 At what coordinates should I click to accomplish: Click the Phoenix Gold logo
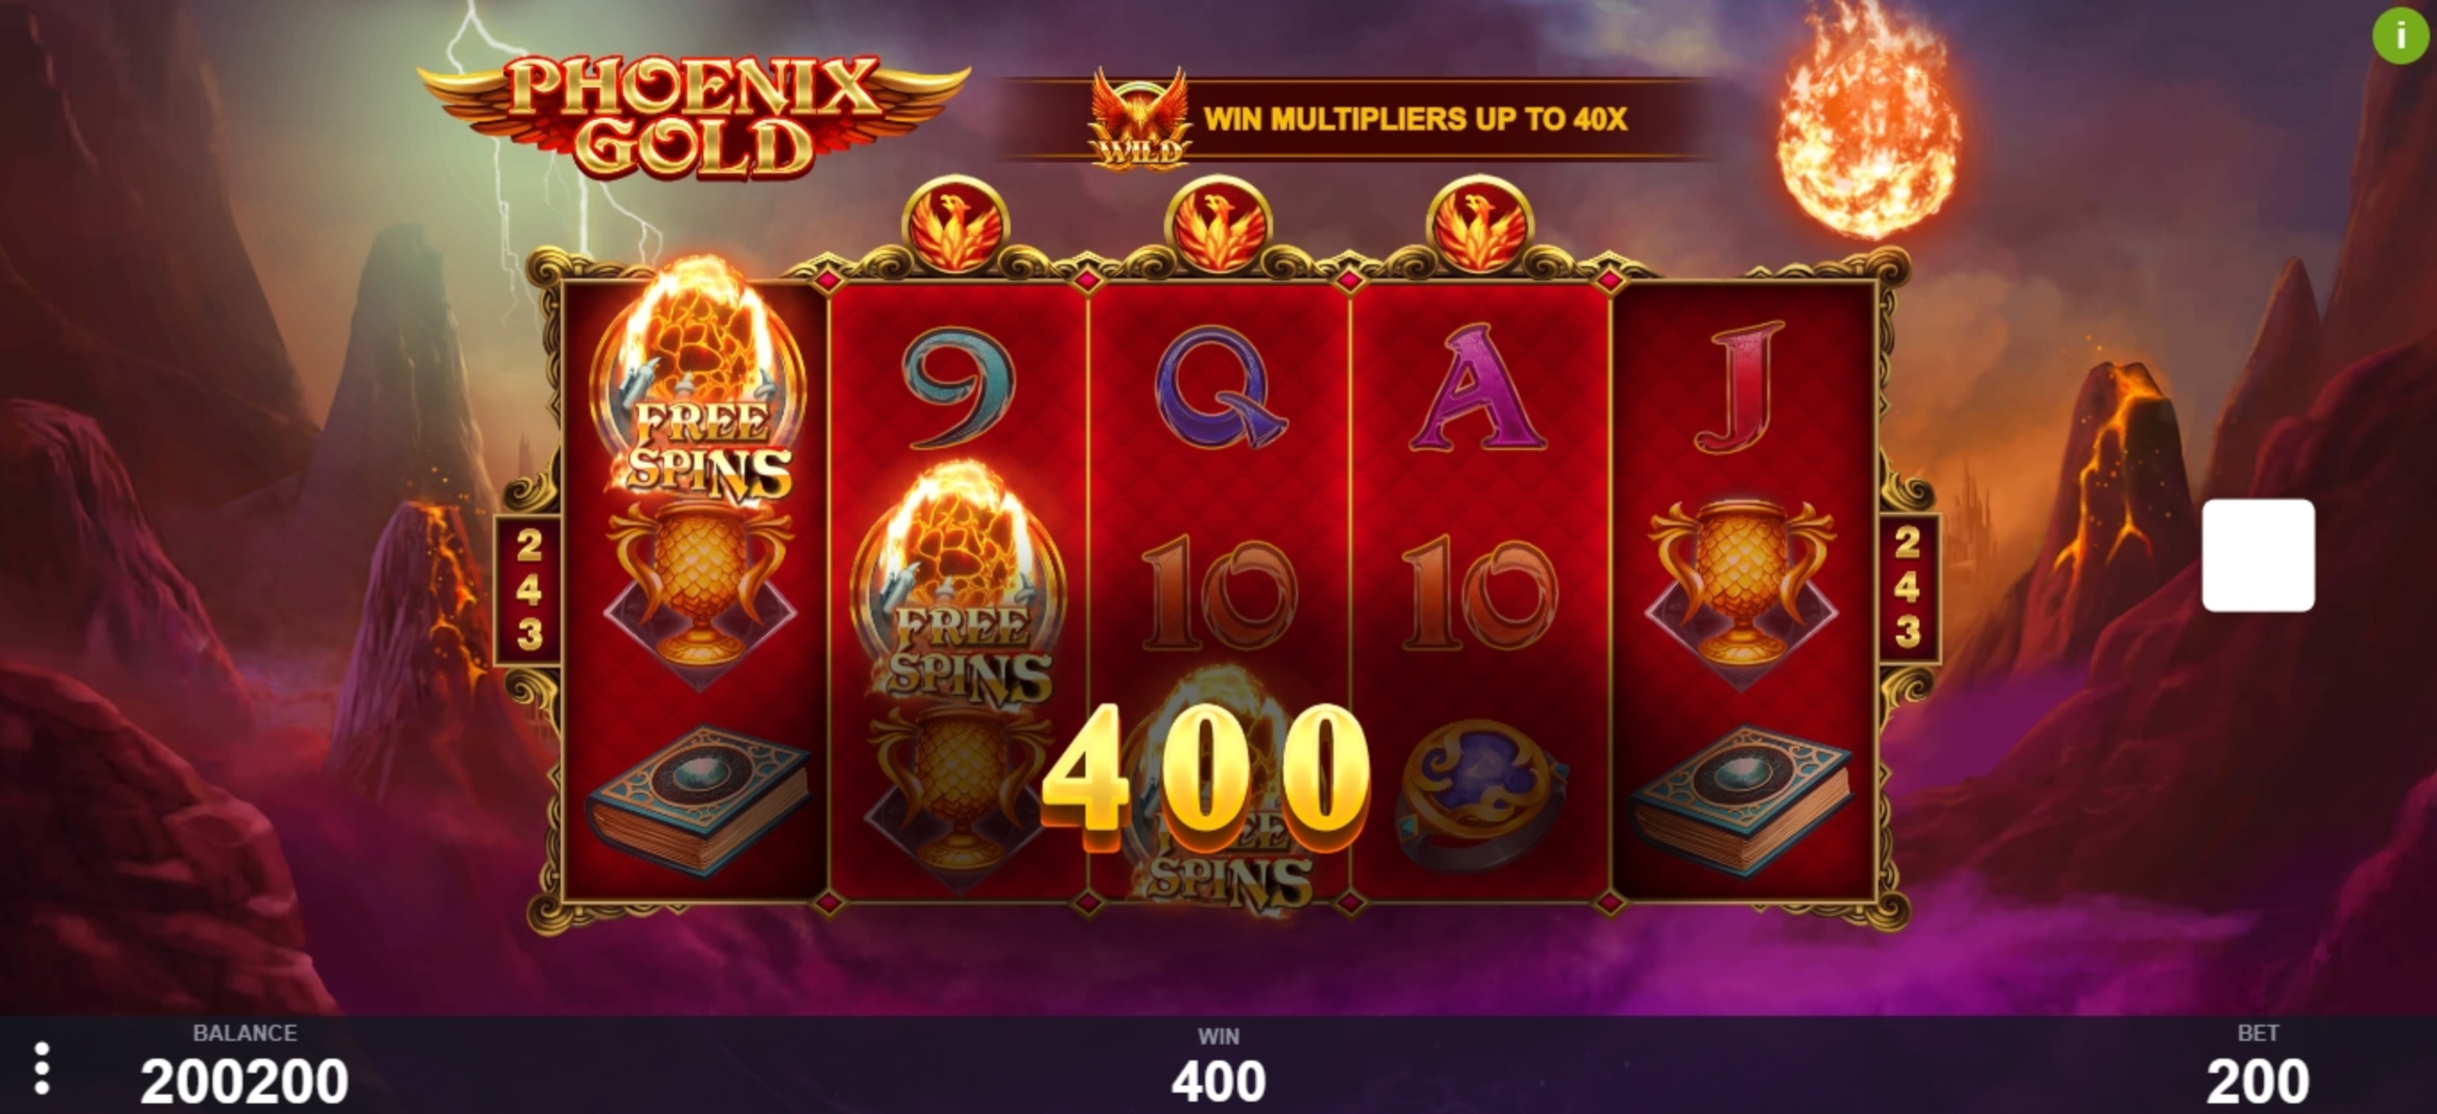pos(695,115)
